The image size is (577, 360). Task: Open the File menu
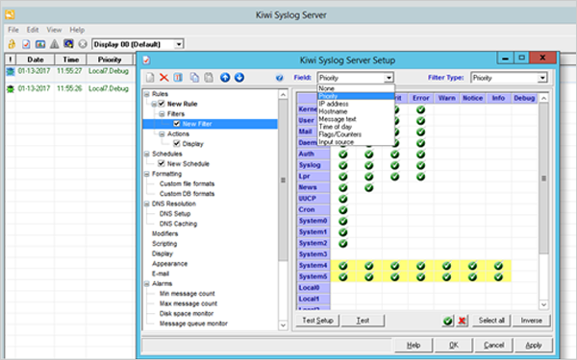(13, 30)
